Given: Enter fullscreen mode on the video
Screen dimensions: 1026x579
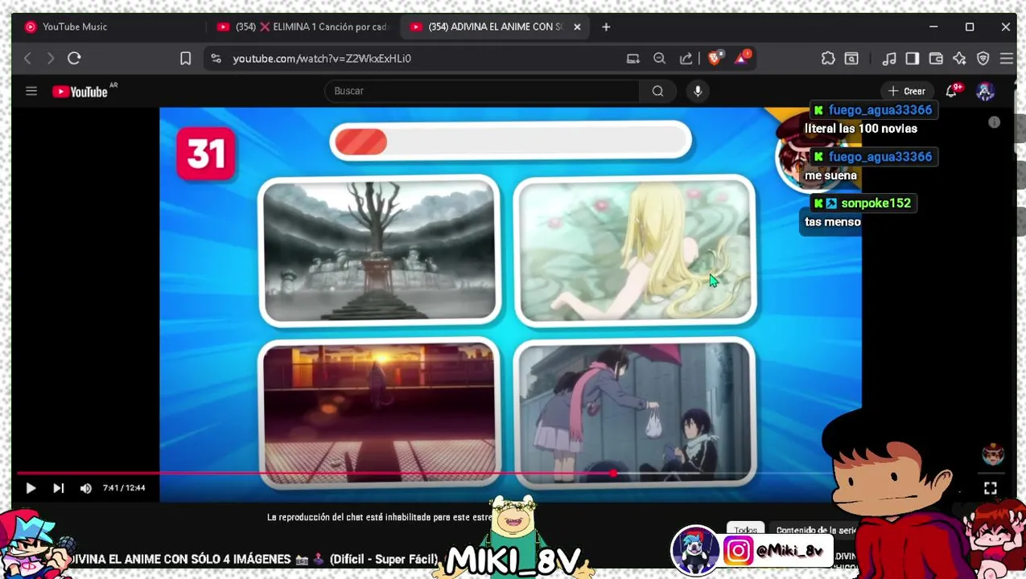Looking at the screenshot, I should tap(991, 488).
